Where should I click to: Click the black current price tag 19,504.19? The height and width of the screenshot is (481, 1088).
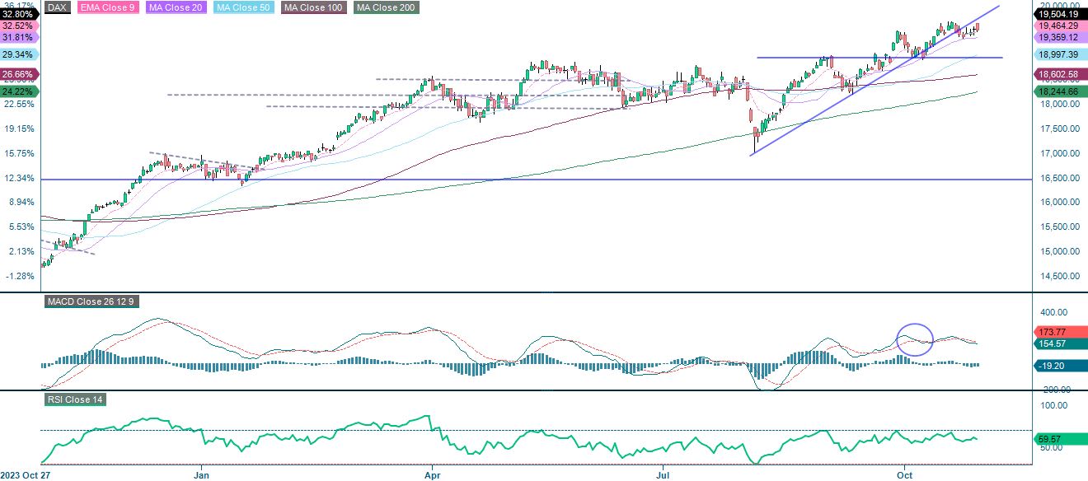pyautogui.click(x=1061, y=13)
